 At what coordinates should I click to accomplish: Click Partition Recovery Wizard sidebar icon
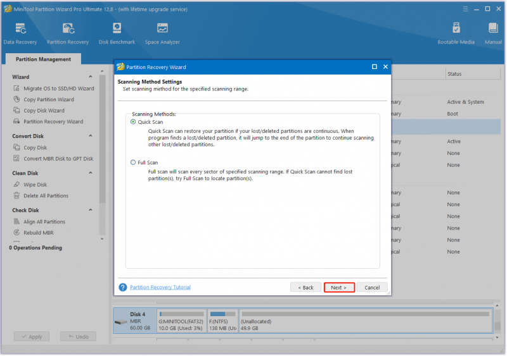[16, 121]
